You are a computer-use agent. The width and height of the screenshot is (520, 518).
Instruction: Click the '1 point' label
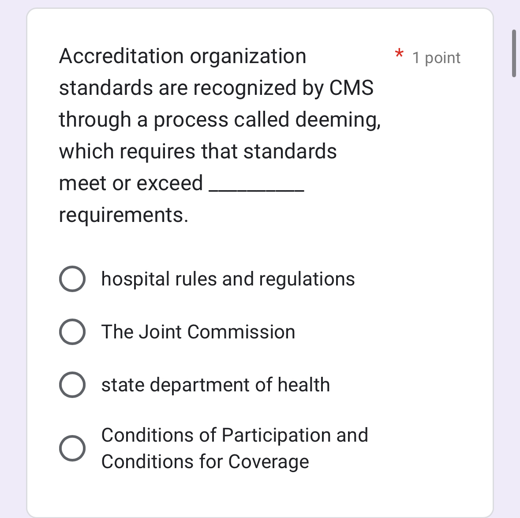(435, 57)
